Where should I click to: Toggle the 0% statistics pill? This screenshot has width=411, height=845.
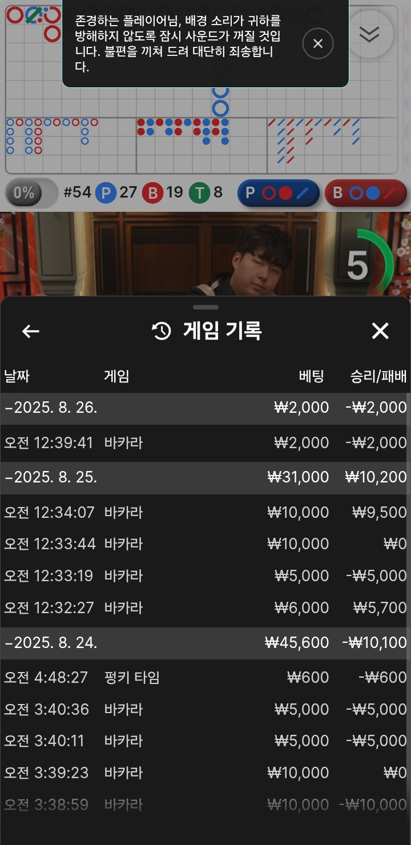point(31,193)
